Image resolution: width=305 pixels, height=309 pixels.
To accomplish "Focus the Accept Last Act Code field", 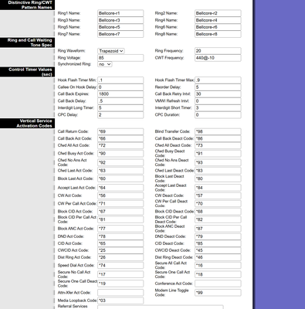I will tap(120, 188).
